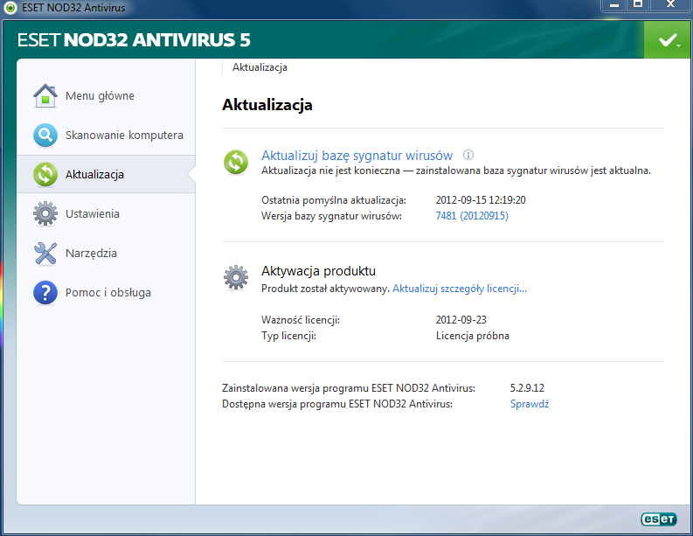Minimize the ESET NOD32 Antivirus window

point(614,5)
